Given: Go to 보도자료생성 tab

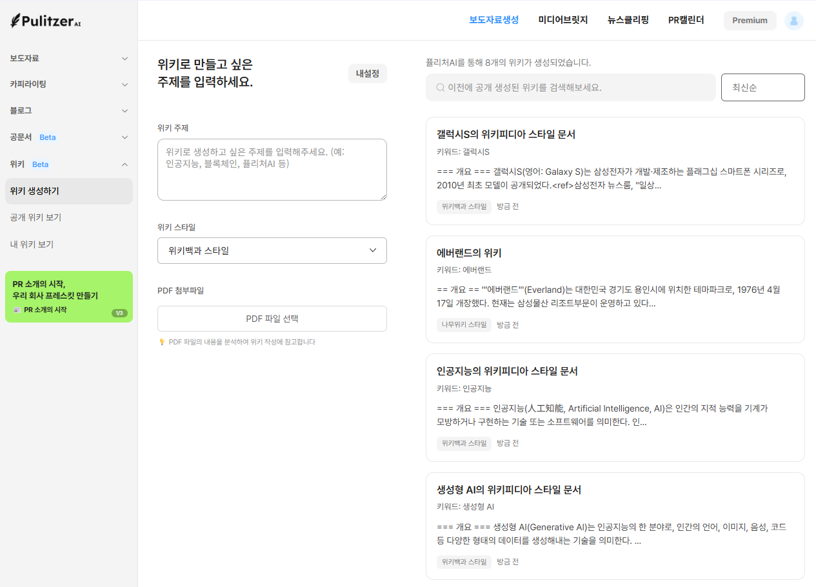Looking at the screenshot, I should (x=493, y=20).
